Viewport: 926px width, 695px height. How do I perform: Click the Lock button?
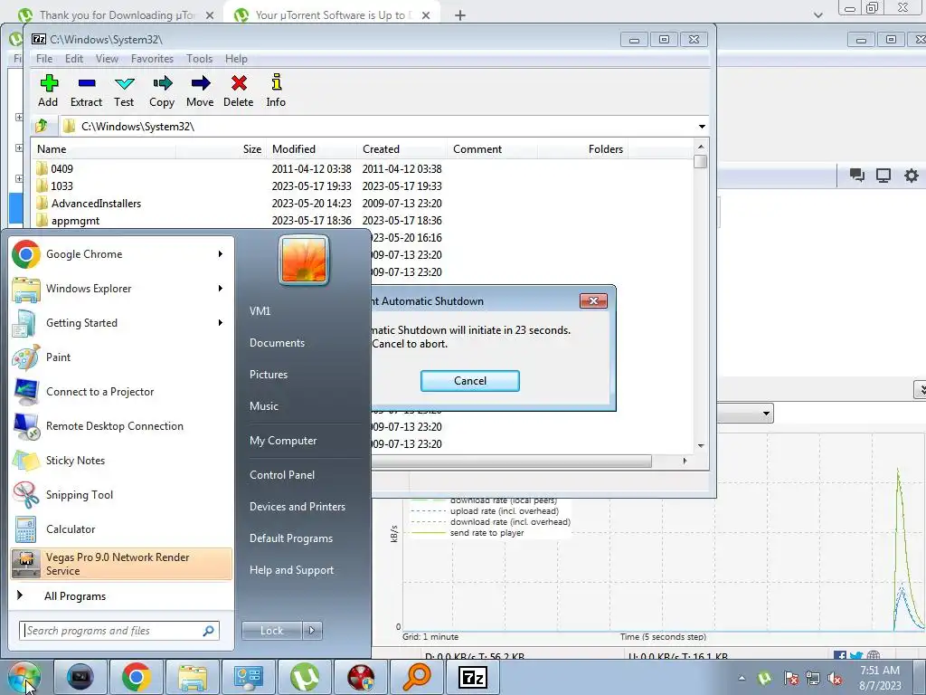tap(271, 631)
